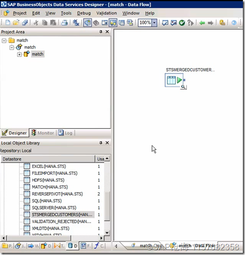Select the highlighted match data flow item
This screenshot has height=255, width=245.
click(38, 54)
